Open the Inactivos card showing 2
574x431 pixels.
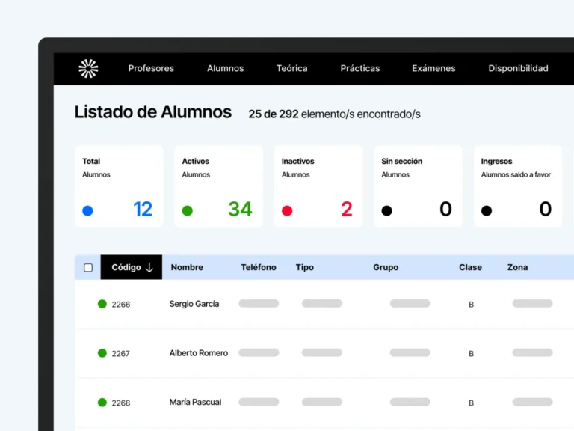click(x=318, y=186)
